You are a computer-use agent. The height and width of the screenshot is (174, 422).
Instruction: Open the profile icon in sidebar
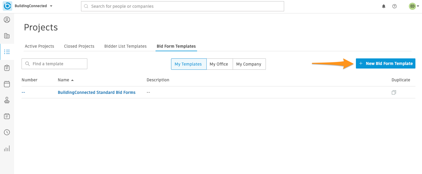pos(7,20)
